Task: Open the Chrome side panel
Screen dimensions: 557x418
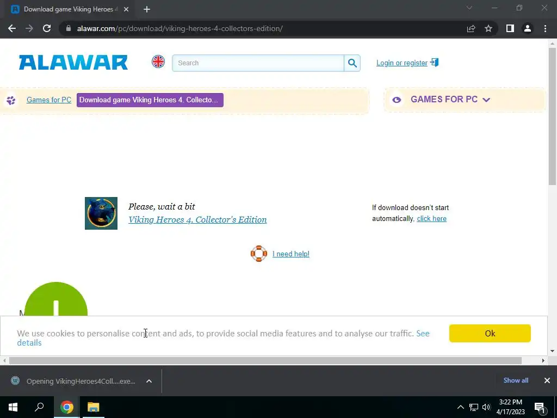Action: [510, 28]
